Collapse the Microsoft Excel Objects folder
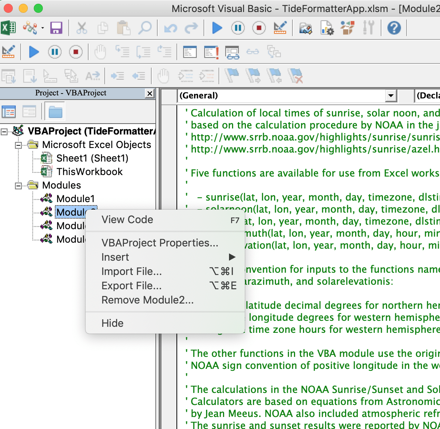Screen dimensions: 440x429 pyautogui.click(x=18, y=145)
